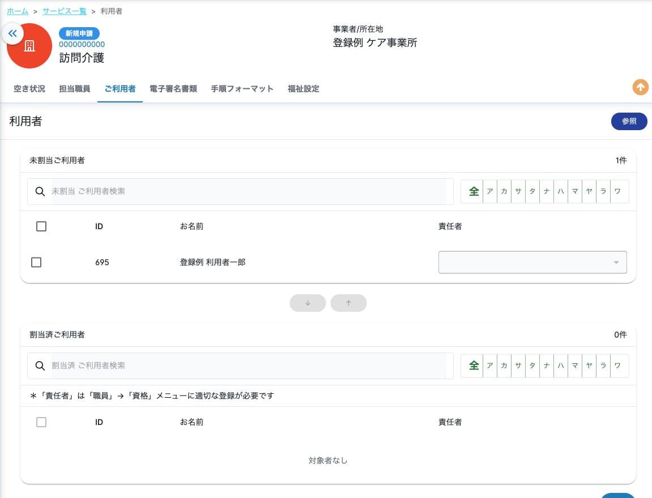Click orange scroll-to-top arrow icon

click(x=640, y=87)
